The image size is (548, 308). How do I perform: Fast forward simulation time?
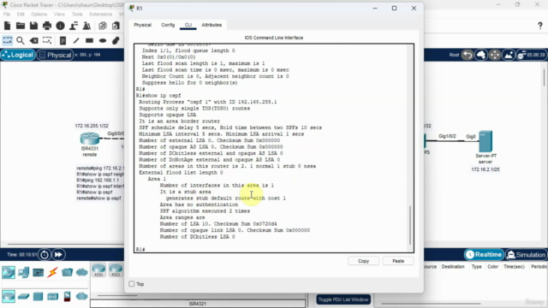(x=58, y=255)
